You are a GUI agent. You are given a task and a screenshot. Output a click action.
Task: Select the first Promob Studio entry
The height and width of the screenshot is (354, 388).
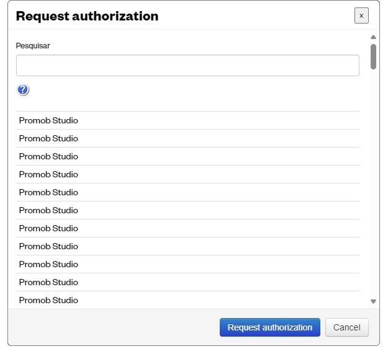[x=187, y=120]
